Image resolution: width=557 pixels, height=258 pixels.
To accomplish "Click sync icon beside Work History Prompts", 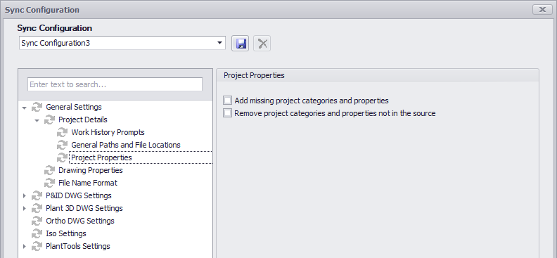I will click(x=62, y=132).
